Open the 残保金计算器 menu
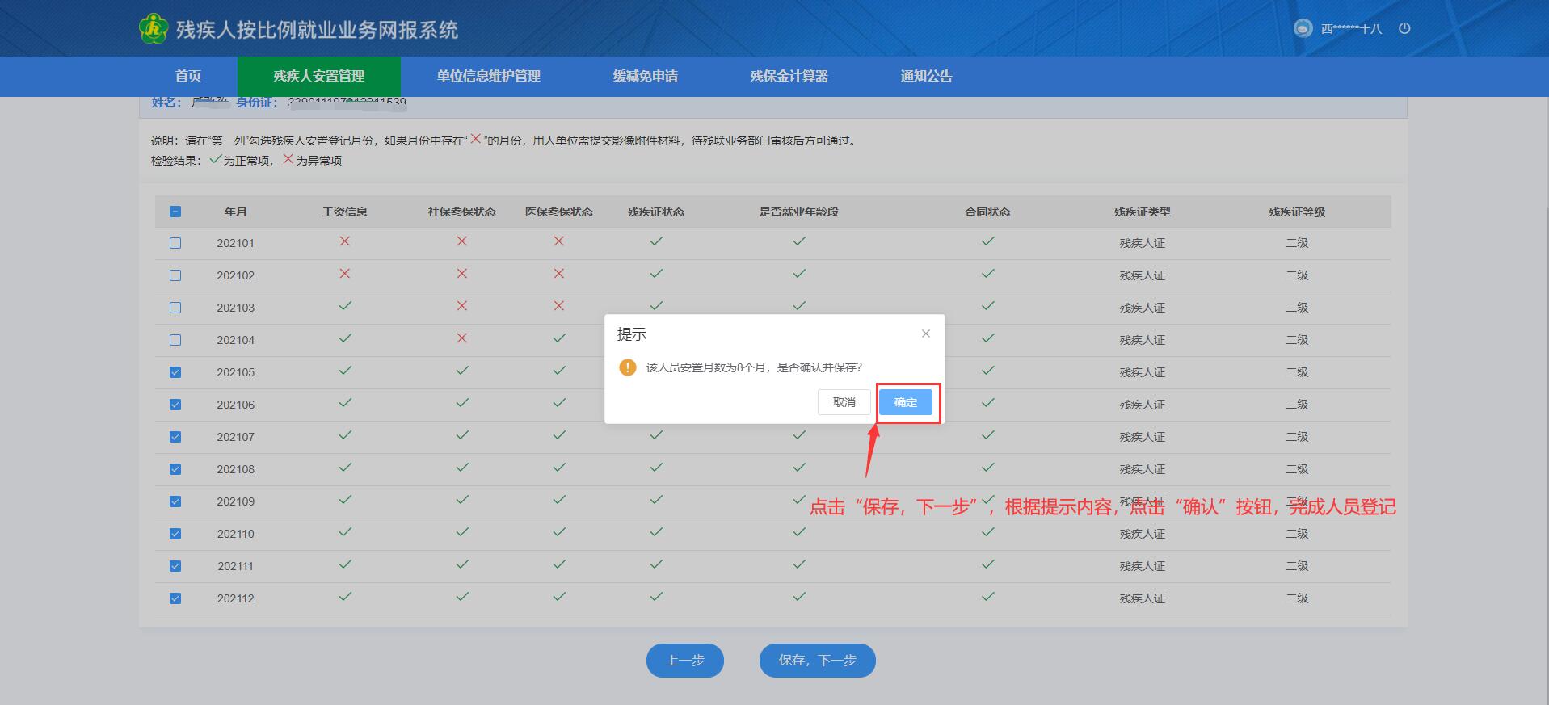Image resolution: width=1549 pixels, height=705 pixels. click(789, 76)
